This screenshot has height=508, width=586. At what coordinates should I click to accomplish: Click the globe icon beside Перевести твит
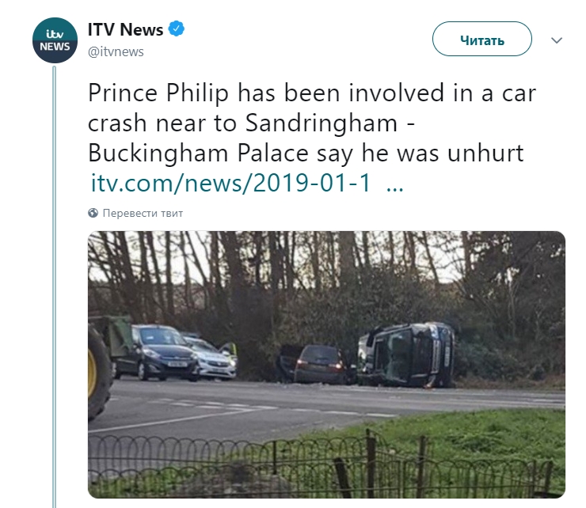pos(93,213)
